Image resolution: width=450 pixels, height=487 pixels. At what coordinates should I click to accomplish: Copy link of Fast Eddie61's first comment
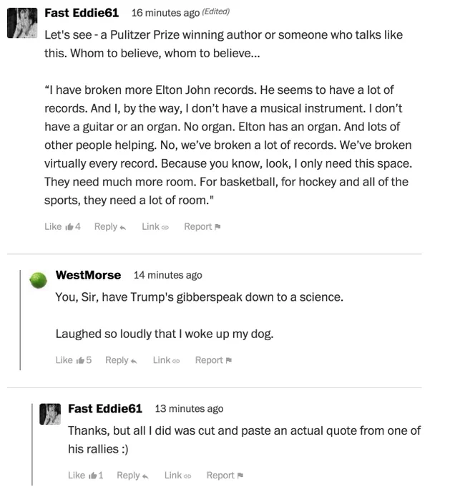155,227
